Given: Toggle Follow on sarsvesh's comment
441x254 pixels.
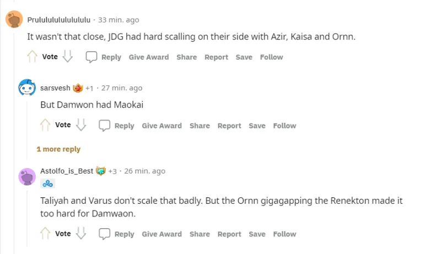Looking at the screenshot, I should (x=284, y=126).
